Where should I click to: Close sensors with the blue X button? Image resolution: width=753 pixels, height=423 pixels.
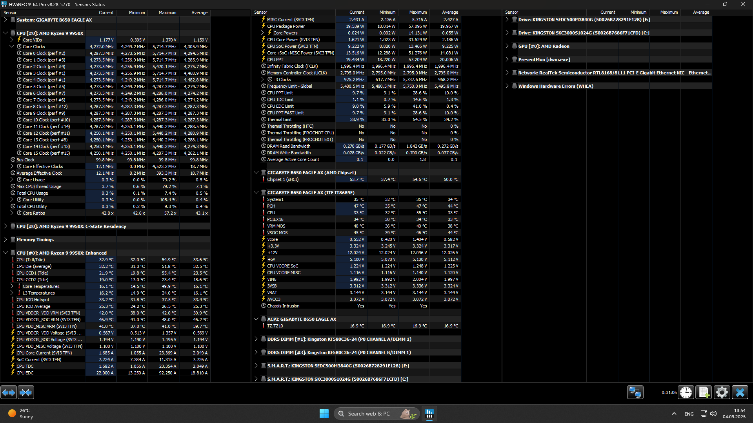point(740,392)
